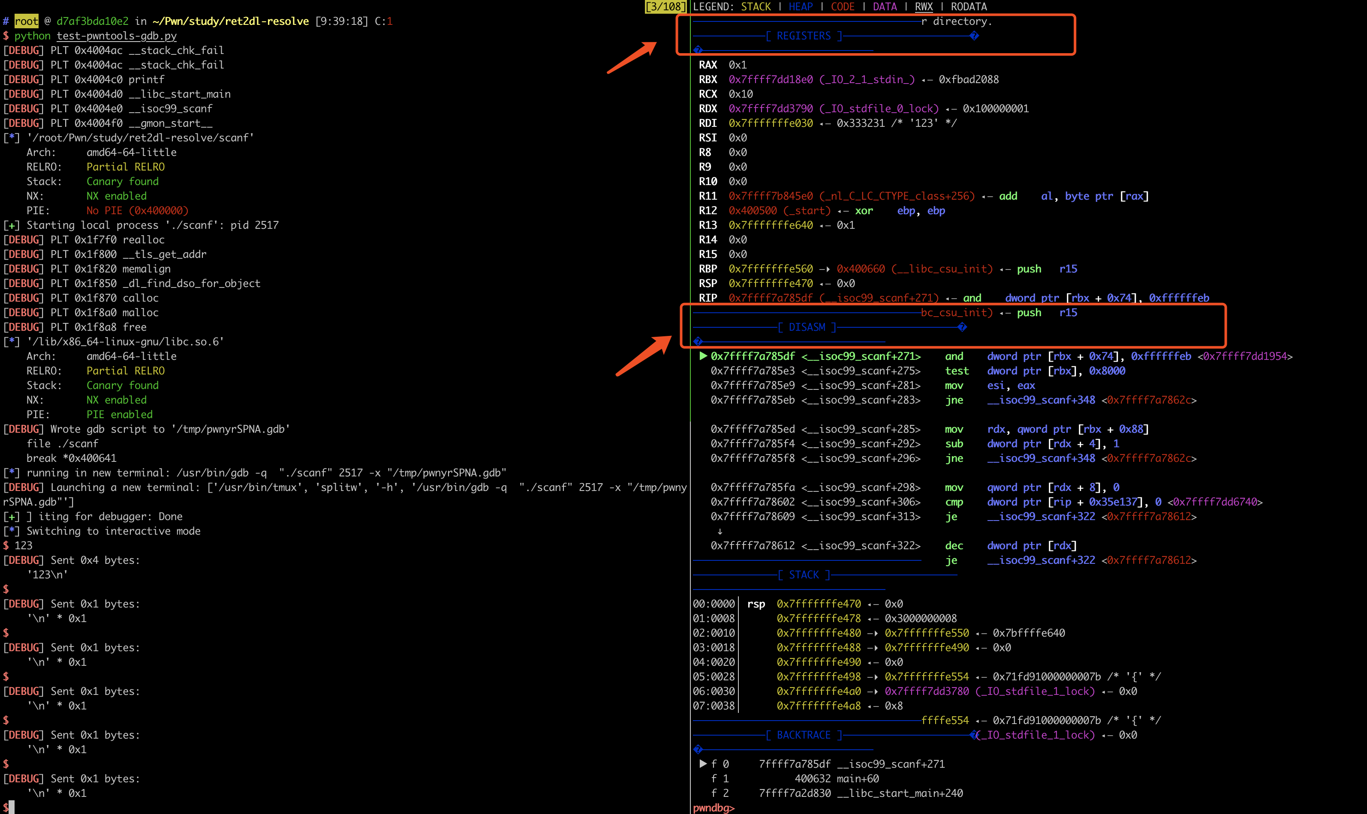Click RODATA in the legend line

pos(968,6)
